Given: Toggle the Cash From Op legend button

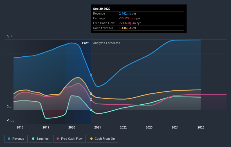Looking at the screenshot, I should pos(102,139).
